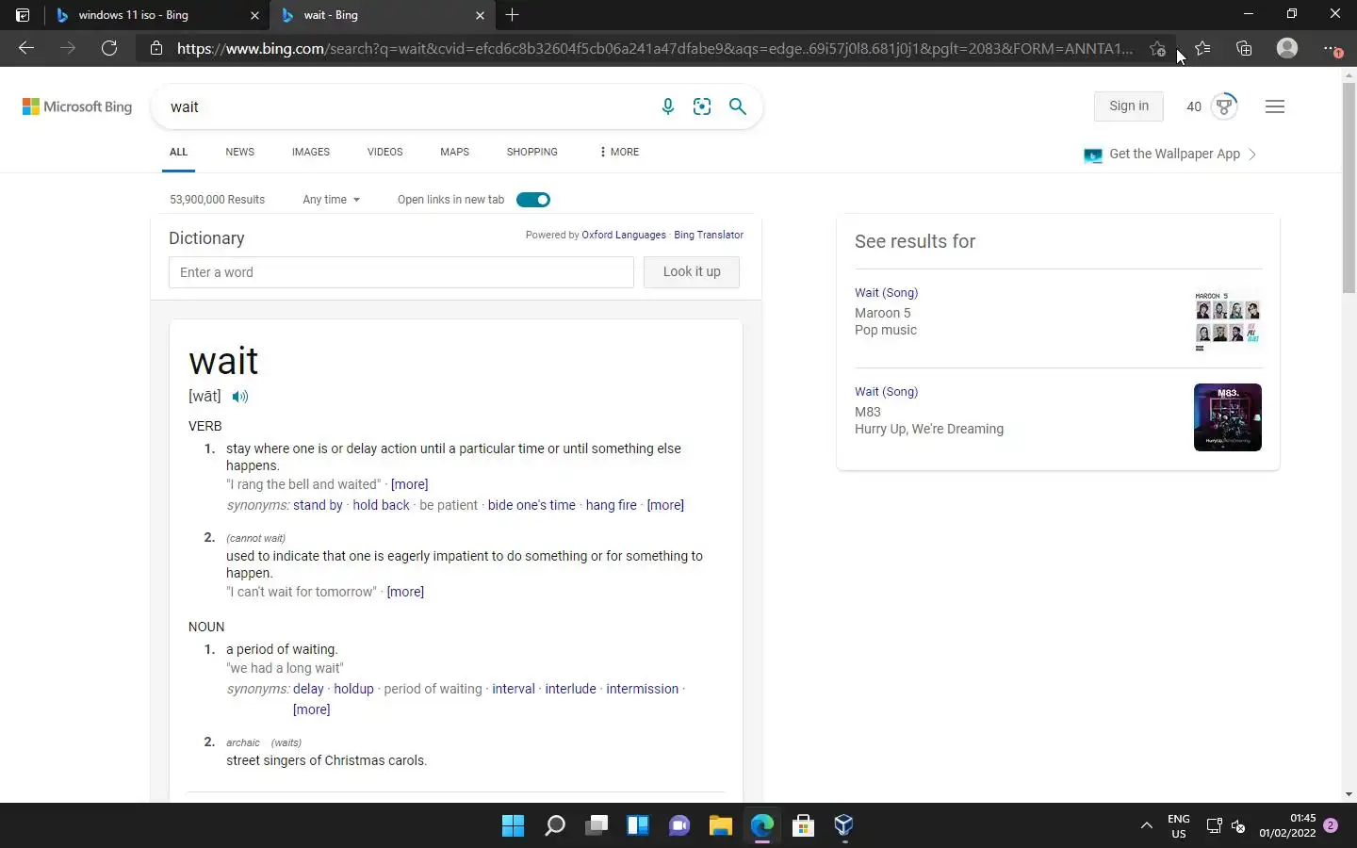Expand the Any time filter dropdown
The width and height of the screenshot is (1357, 848).
click(x=331, y=200)
